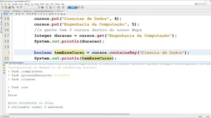Click the New Project toolbar icon

[6, 7]
